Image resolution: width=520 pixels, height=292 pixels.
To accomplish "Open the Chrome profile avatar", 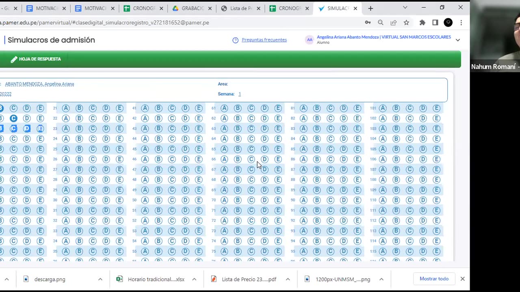I will (448, 23).
